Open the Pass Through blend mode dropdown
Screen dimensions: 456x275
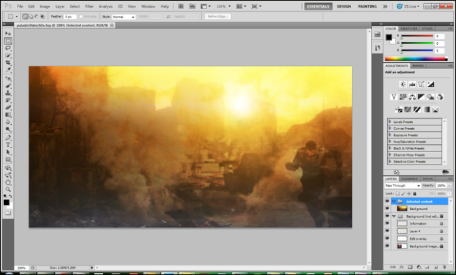402,185
